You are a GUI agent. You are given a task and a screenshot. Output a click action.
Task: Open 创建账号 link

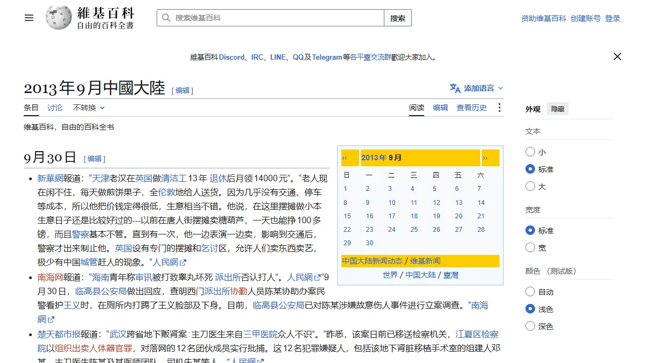(x=586, y=18)
